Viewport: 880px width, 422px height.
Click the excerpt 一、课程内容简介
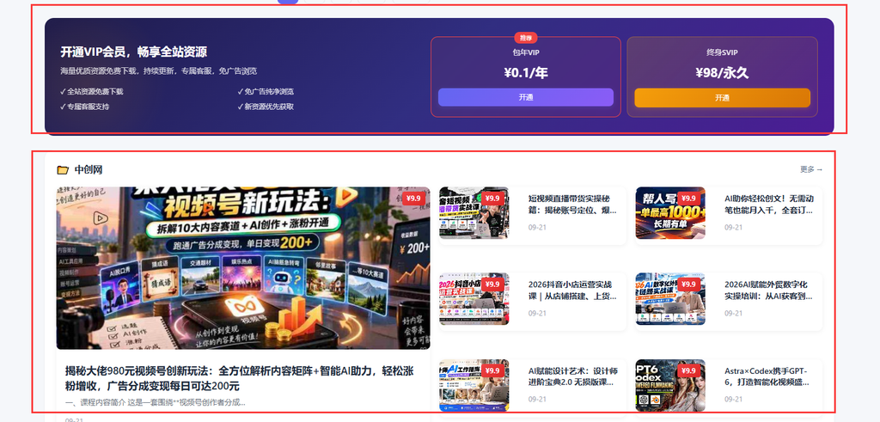[x=156, y=402]
